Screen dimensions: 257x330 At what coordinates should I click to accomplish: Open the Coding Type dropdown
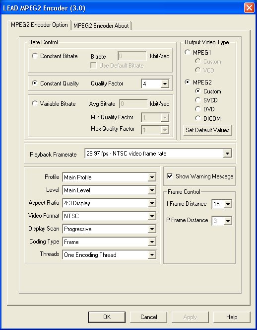point(151,242)
